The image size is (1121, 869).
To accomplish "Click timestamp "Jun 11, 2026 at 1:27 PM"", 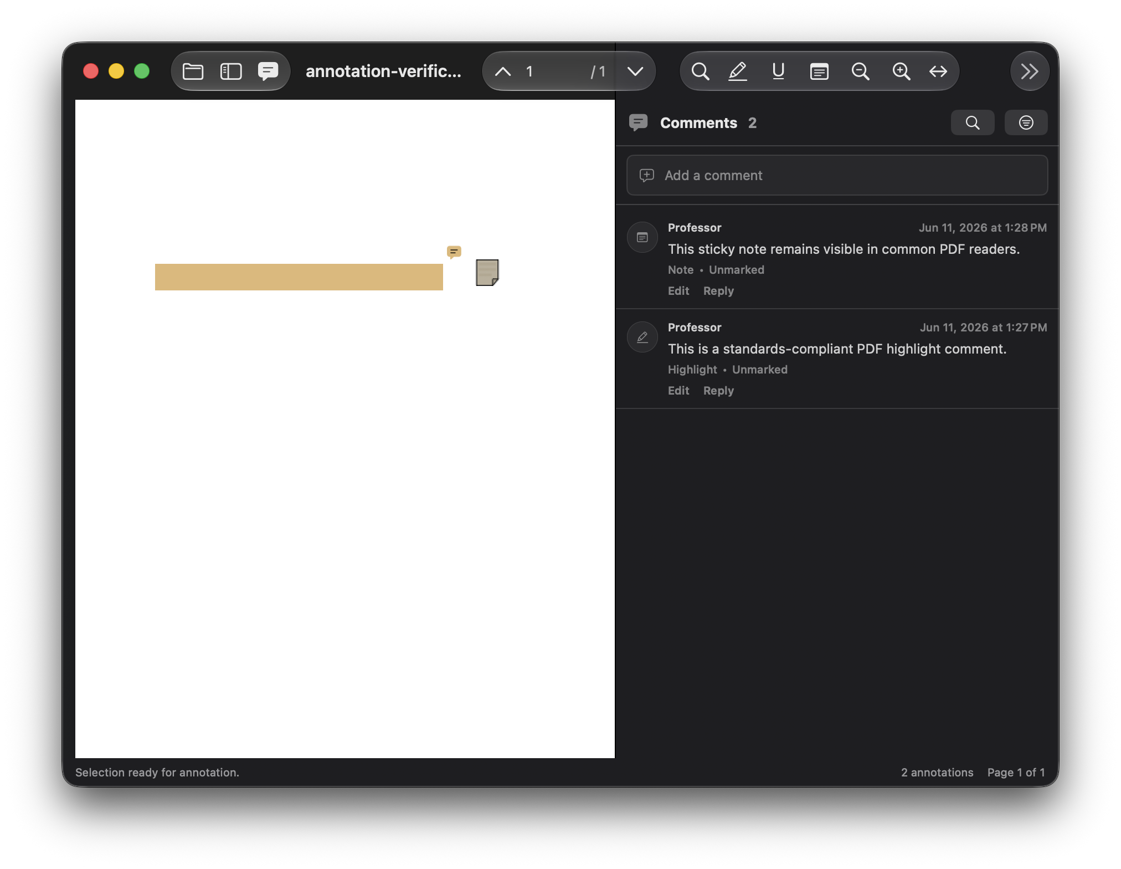I will pyautogui.click(x=983, y=328).
